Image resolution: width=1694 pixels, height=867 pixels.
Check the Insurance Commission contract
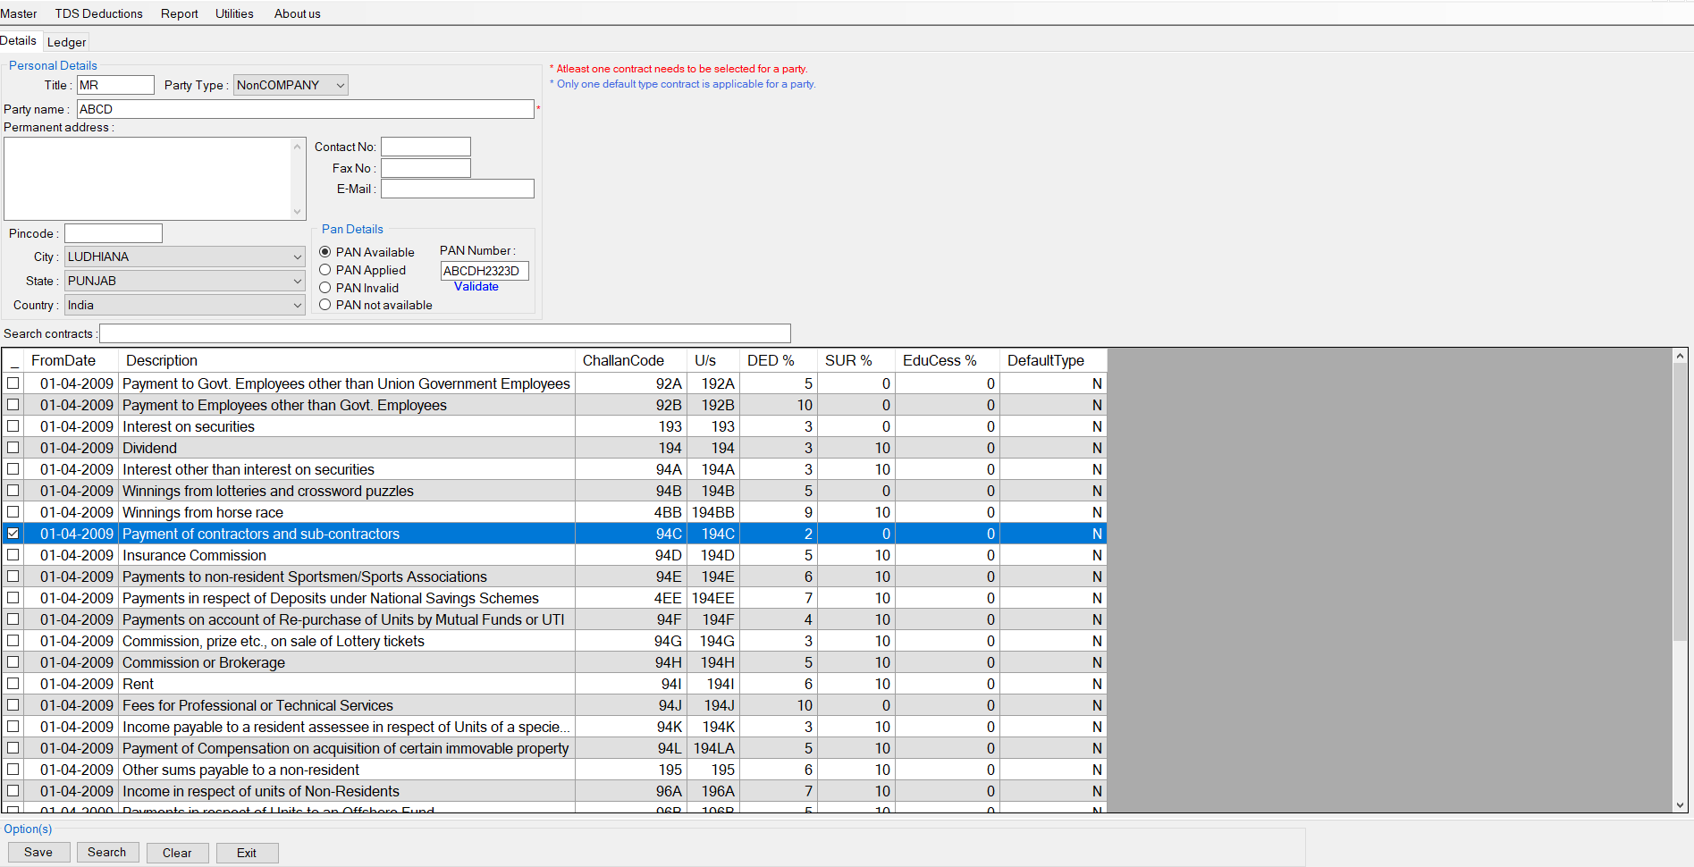click(x=13, y=554)
